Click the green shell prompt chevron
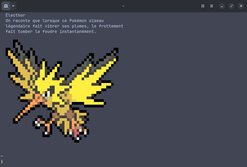247x167 pixels. (2, 162)
